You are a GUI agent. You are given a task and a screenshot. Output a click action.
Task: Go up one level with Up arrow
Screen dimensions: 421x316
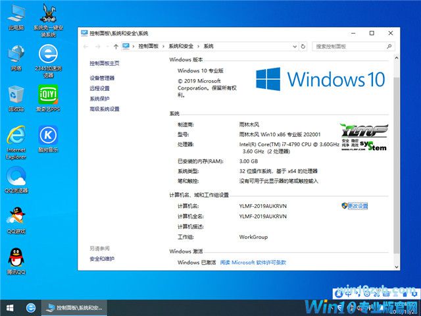[116, 47]
